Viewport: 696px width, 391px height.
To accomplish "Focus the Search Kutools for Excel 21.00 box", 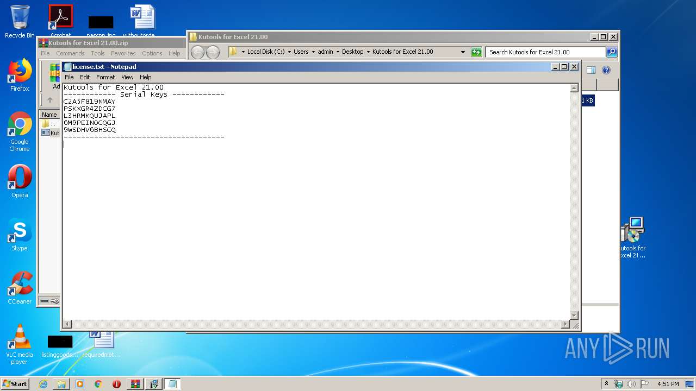I will 545,52.
